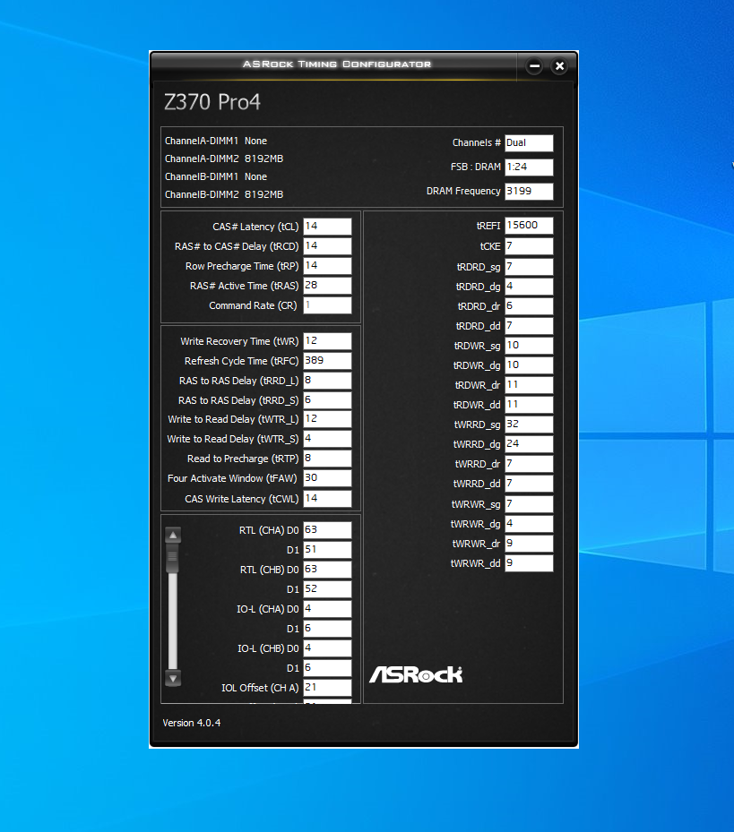Image resolution: width=734 pixels, height=832 pixels.
Task: Click the tREFI field showing 15600
Action: pos(529,225)
